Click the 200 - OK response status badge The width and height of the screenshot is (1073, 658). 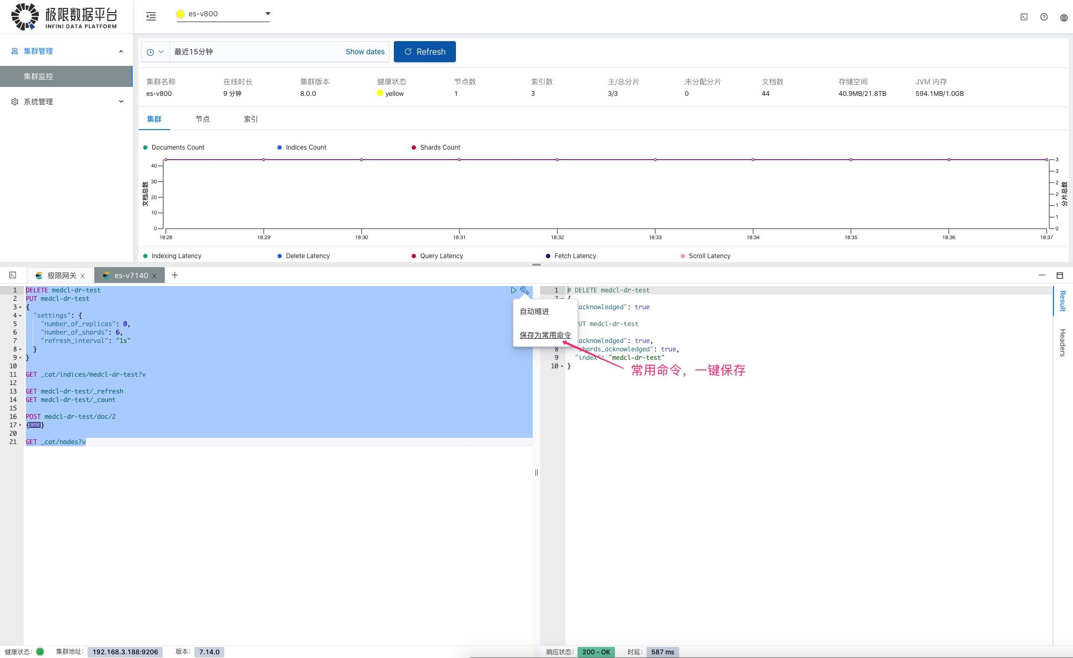(596, 652)
